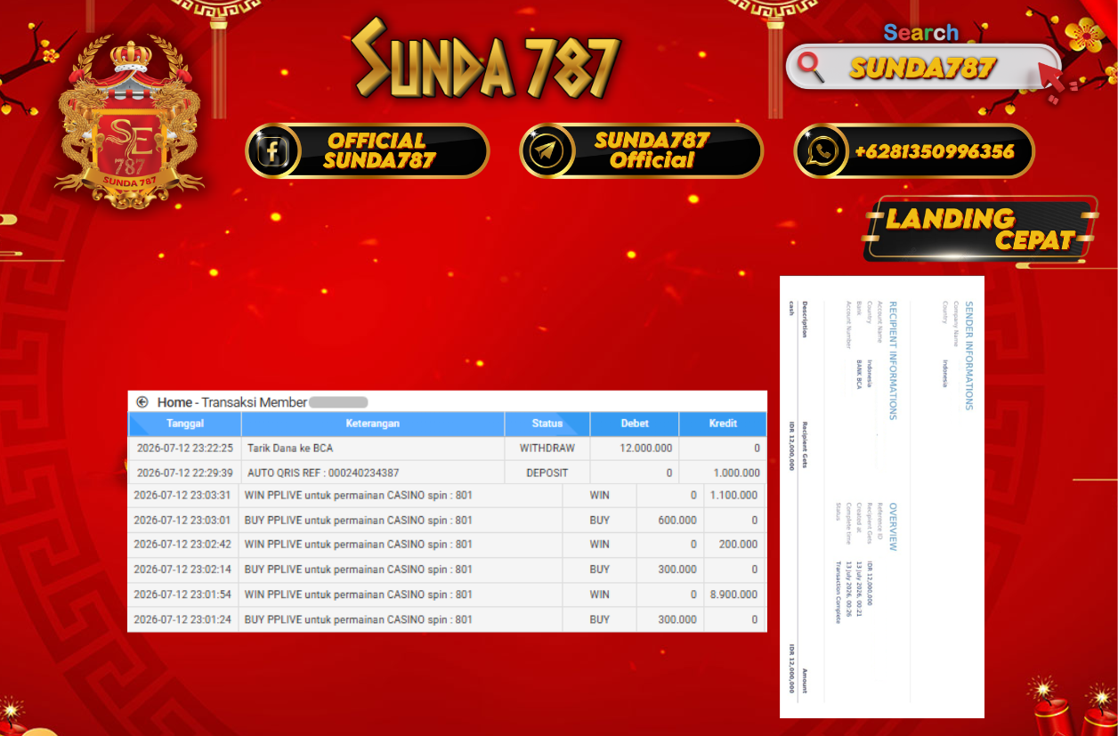The width and height of the screenshot is (1118, 736).
Task: Open the SUNDA787 Official Telegram button
Action: click(x=641, y=150)
